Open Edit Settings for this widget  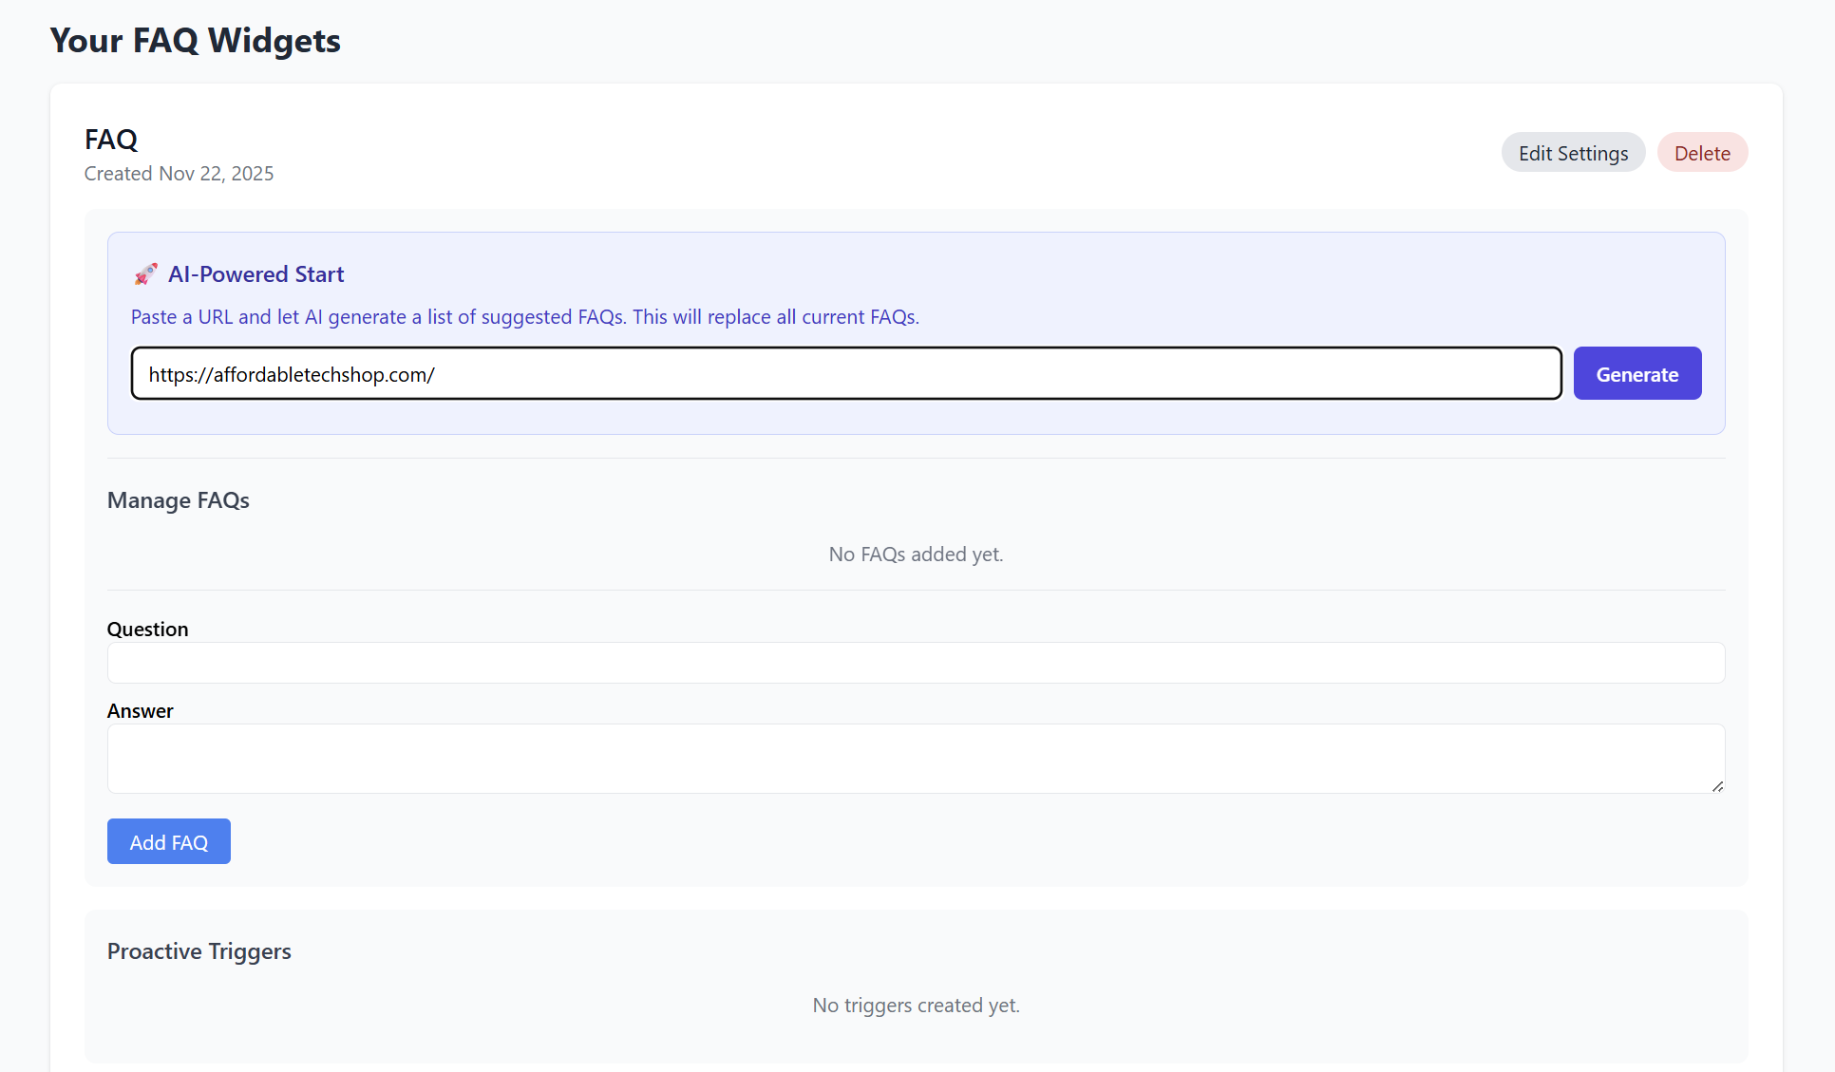click(1573, 152)
